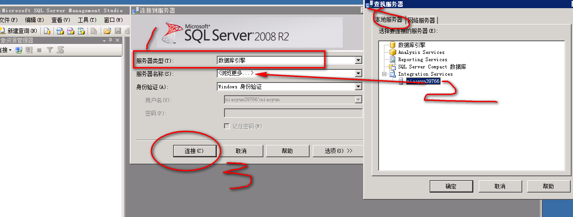Click the Reporting Services chart icon

393,59
